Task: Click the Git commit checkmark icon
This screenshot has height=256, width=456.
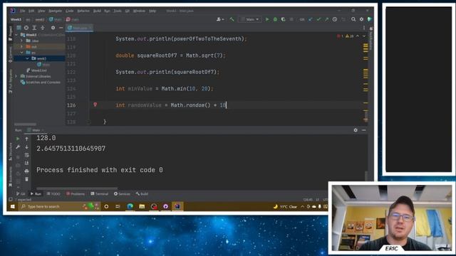Action: coord(318,19)
